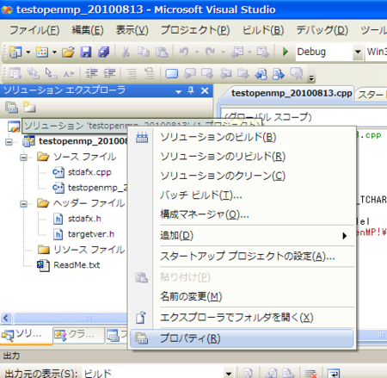This screenshot has width=387, height=378.
Task: Select stdafx.h in solution tree
Action: tap(84, 219)
